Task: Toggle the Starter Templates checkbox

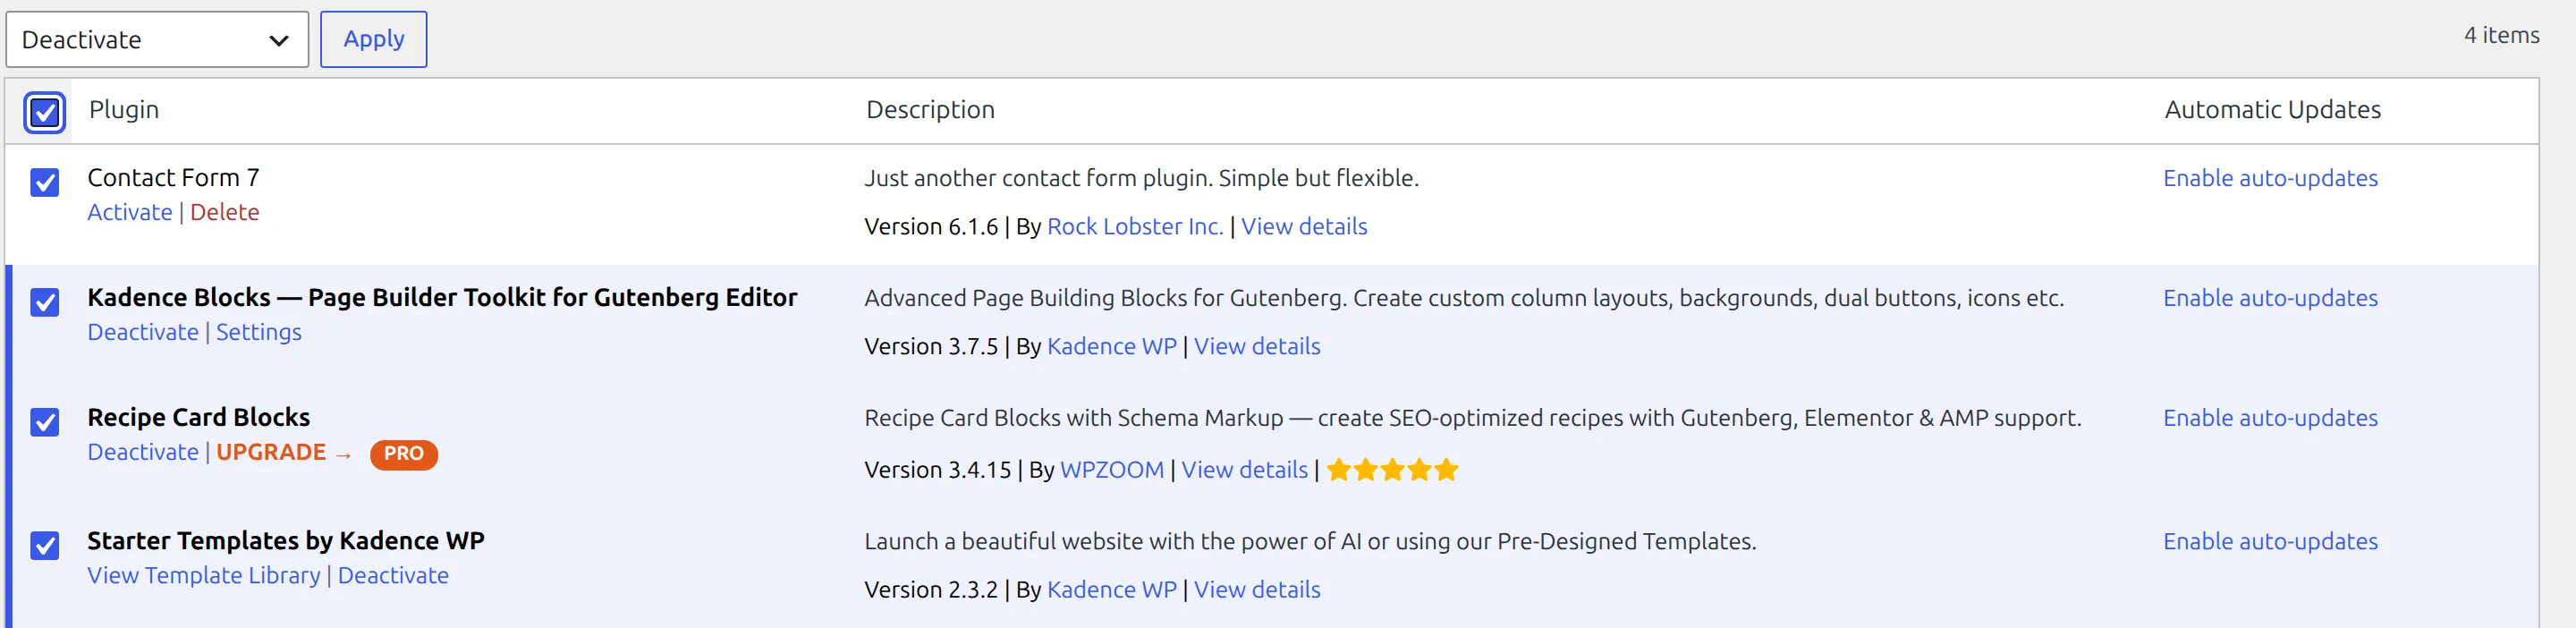Action: coord(45,545)
